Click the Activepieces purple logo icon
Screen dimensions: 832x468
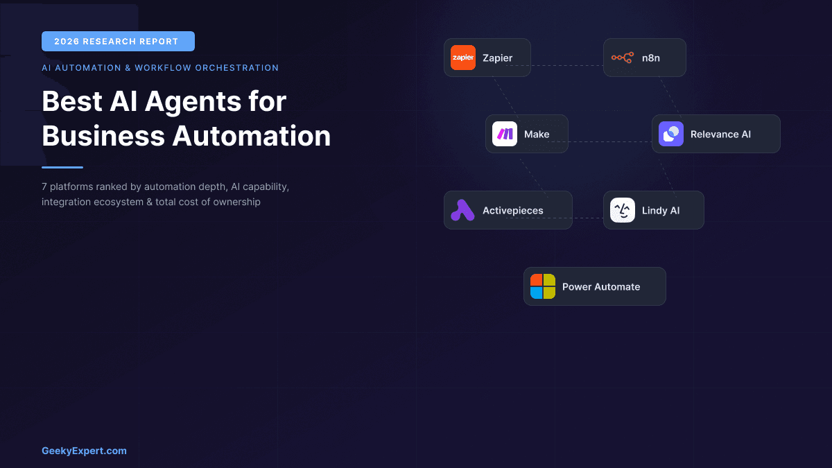coord(463,210)
